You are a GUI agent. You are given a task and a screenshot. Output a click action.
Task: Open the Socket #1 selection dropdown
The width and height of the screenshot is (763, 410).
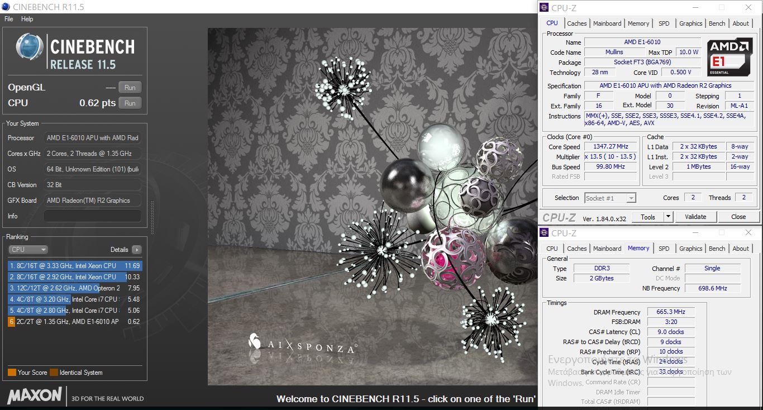[610, 198]
